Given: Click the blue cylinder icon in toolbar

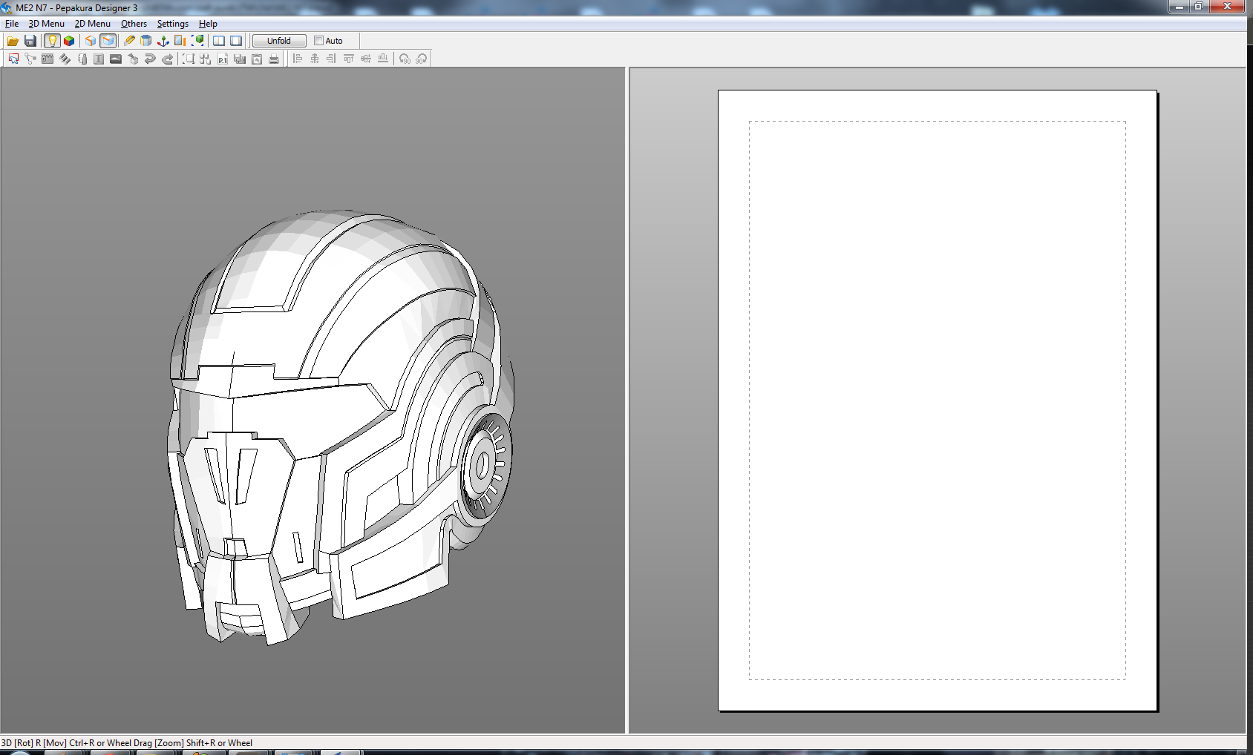Looking at the screenshot, I should 146,41.
